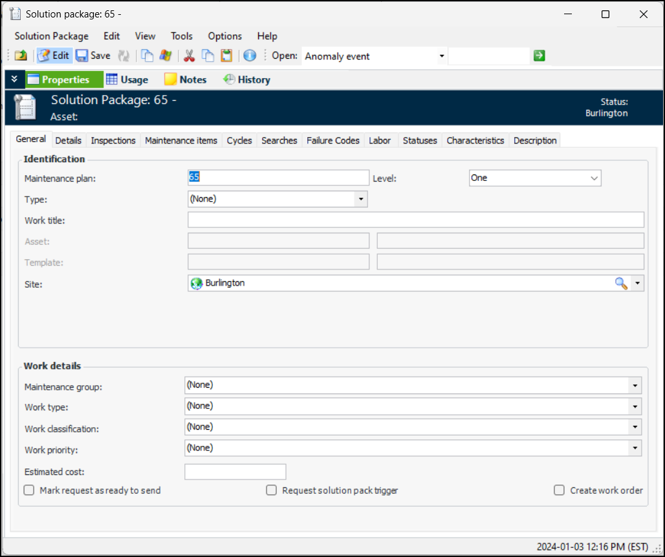Image resolution: width=665 pixels, height=557 pixels.
Task: Open the History view
Action: tap(246, 79)
